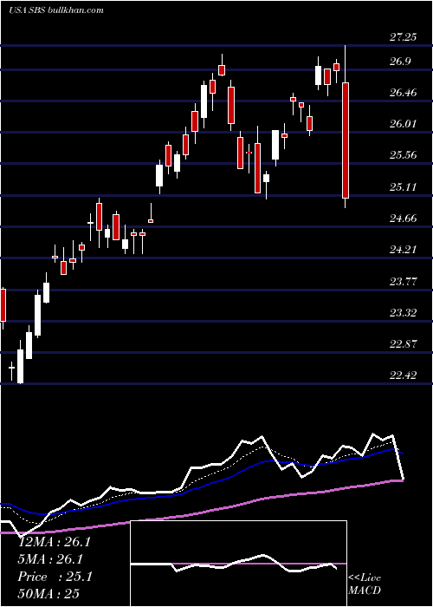
Task: Click the 12MA : 26.1 readout
Action: point(54,542)
